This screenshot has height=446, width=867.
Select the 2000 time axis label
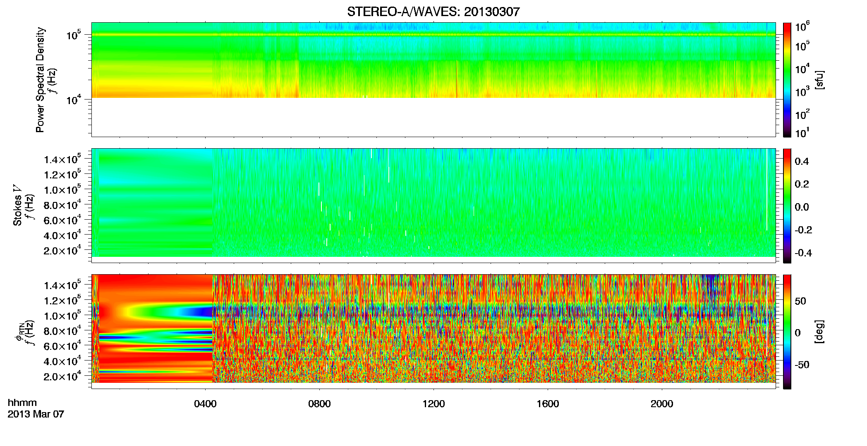662,404
